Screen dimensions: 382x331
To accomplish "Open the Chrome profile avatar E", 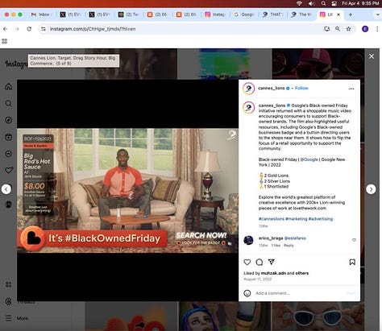I will click(365, 29).
